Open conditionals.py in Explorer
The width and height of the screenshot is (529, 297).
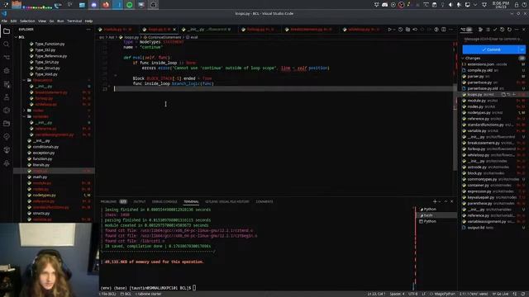45,147
